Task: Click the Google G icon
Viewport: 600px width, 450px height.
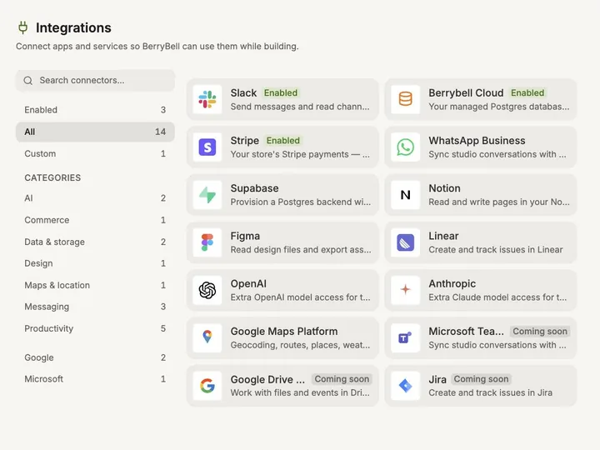Action: (207, 386)
